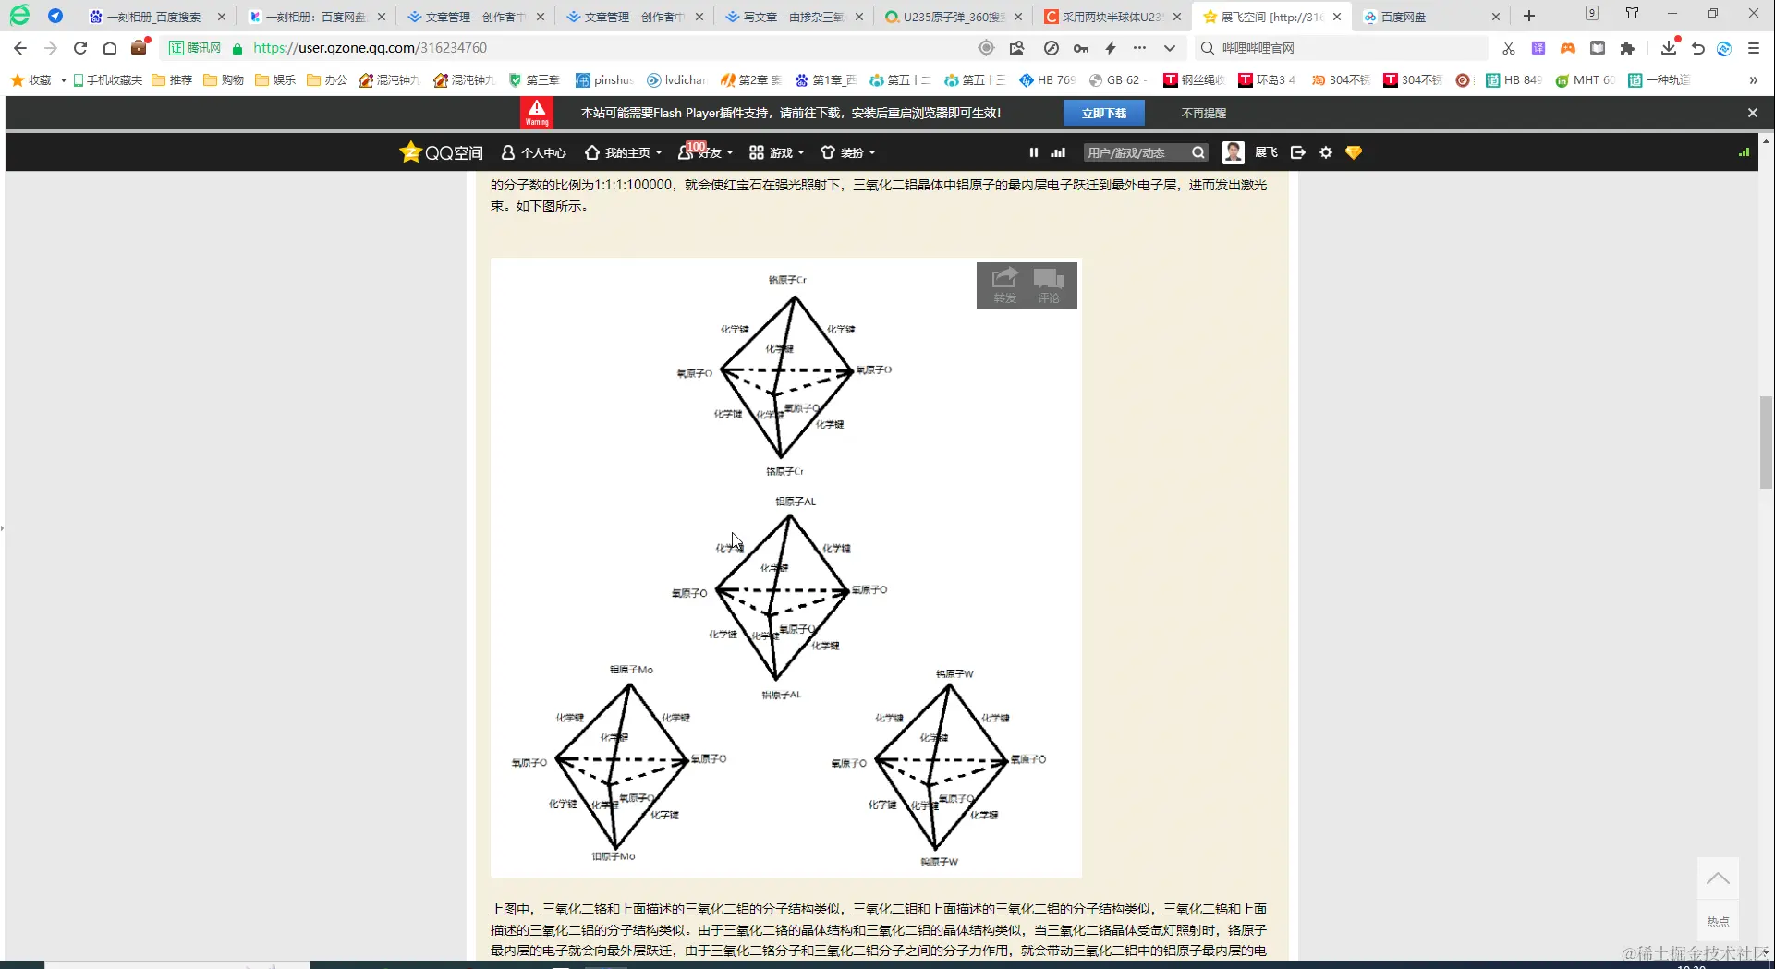This screenshot has height=969, width=1775.
Task: Open QQ空间 settings gear icon
Action: 1326,152
